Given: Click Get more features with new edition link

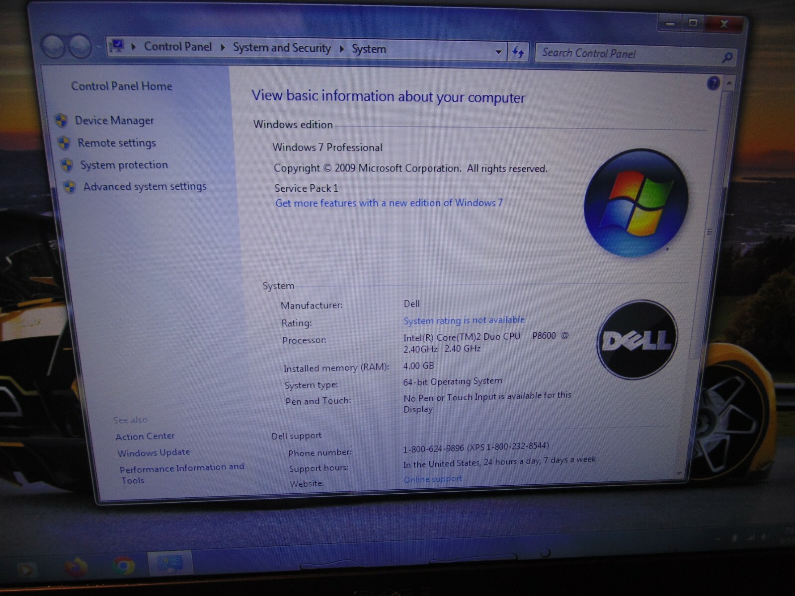Looking at the screenshot, I should click(389, 203).
